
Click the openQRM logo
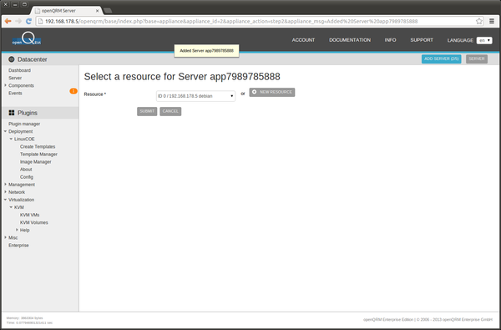tap(27, 38)
